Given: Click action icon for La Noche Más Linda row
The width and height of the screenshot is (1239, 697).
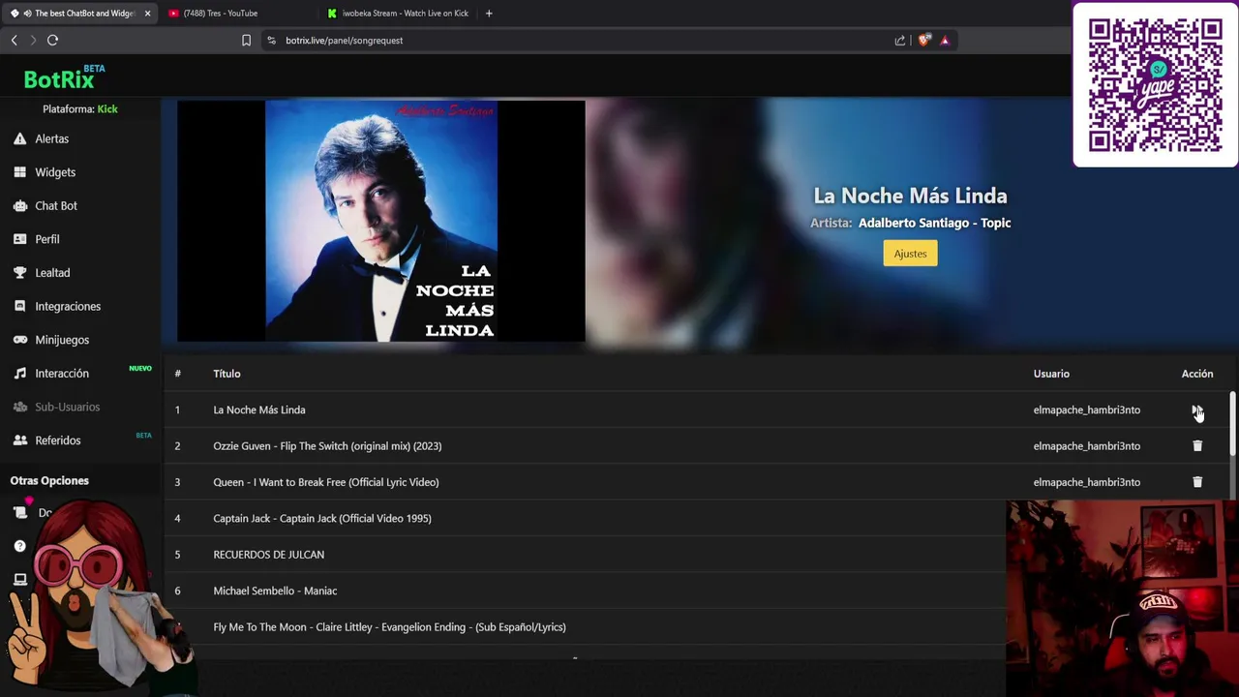Looking at the screenshot, I should 1197,409.
